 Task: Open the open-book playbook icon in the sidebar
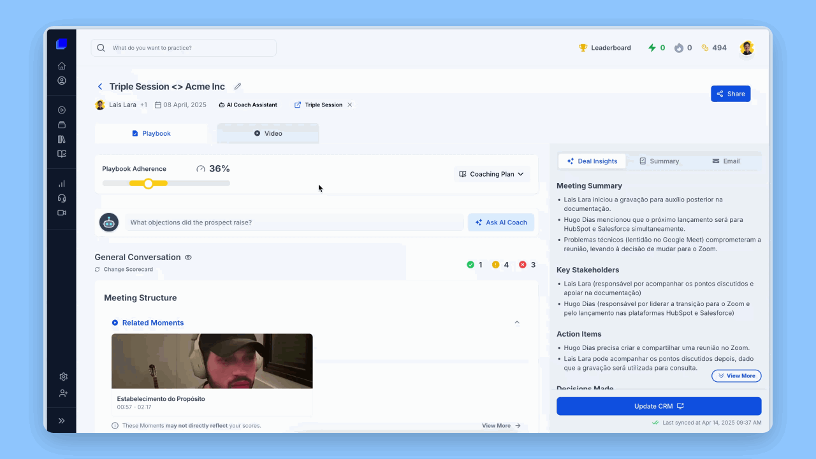[x=62, y=154]
